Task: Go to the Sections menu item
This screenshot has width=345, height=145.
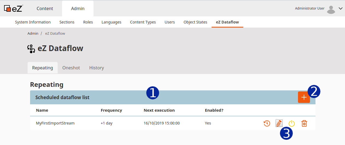Action: pyautogui.click(x=67, y=22)
